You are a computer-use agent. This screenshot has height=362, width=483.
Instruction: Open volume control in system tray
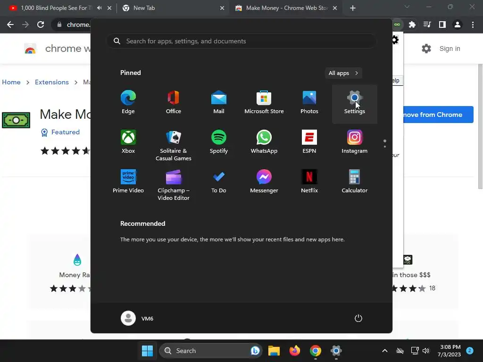pos(426,351)
